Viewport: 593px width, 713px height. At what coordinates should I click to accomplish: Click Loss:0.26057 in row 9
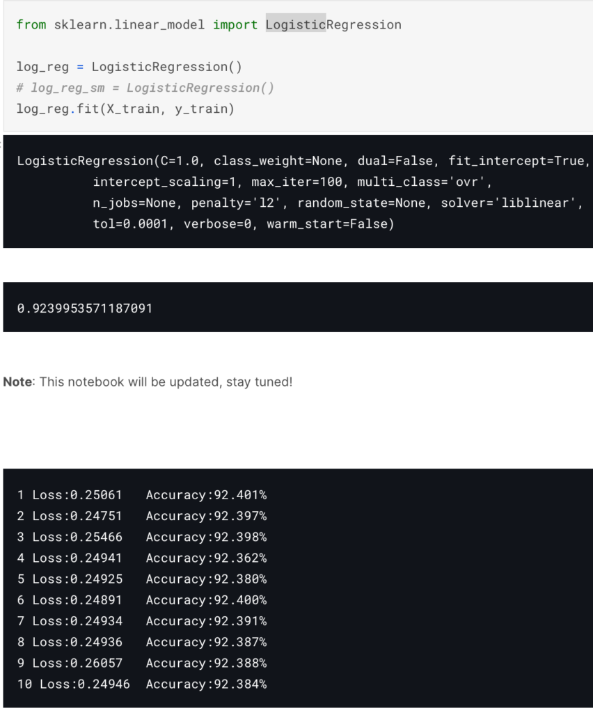[x=77, y=663]
